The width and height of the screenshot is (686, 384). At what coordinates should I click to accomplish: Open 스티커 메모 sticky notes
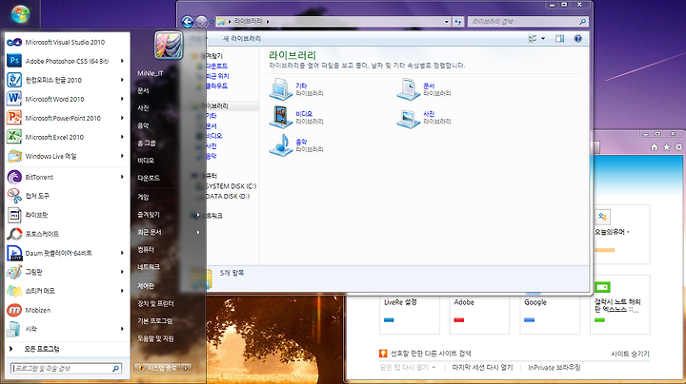(x=66, y=291)
